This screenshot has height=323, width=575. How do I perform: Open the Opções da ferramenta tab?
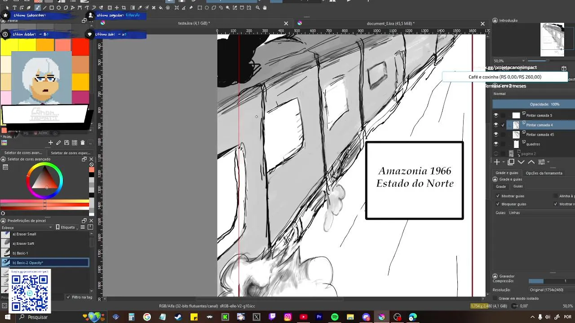[544, 173]
